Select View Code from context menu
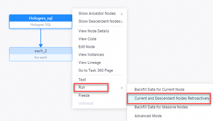 coord(87,39)
